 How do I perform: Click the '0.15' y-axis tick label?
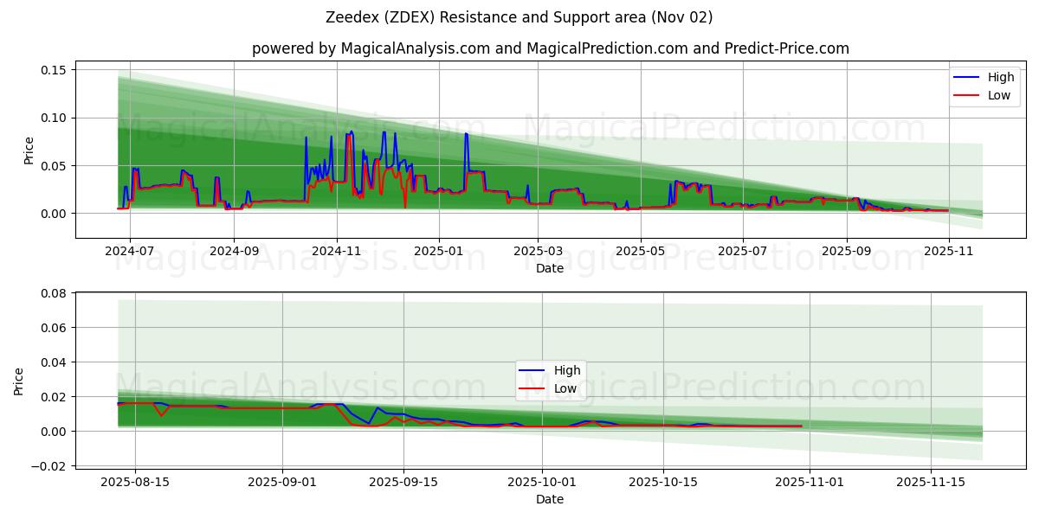53,70
